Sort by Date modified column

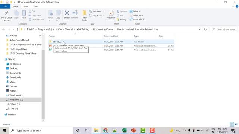(x=111, y=36)
